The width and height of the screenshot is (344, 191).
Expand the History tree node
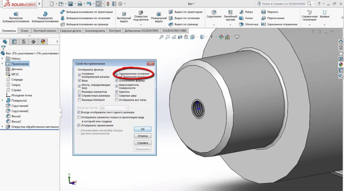pos(2,58)
